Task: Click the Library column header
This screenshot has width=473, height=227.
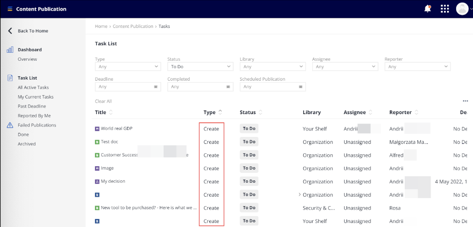Action: (312, 113)
